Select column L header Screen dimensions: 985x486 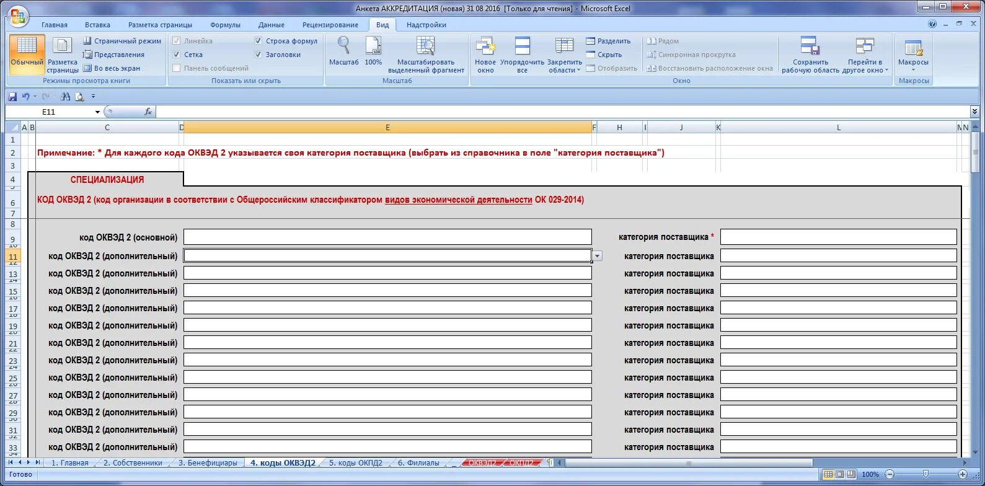838,127
